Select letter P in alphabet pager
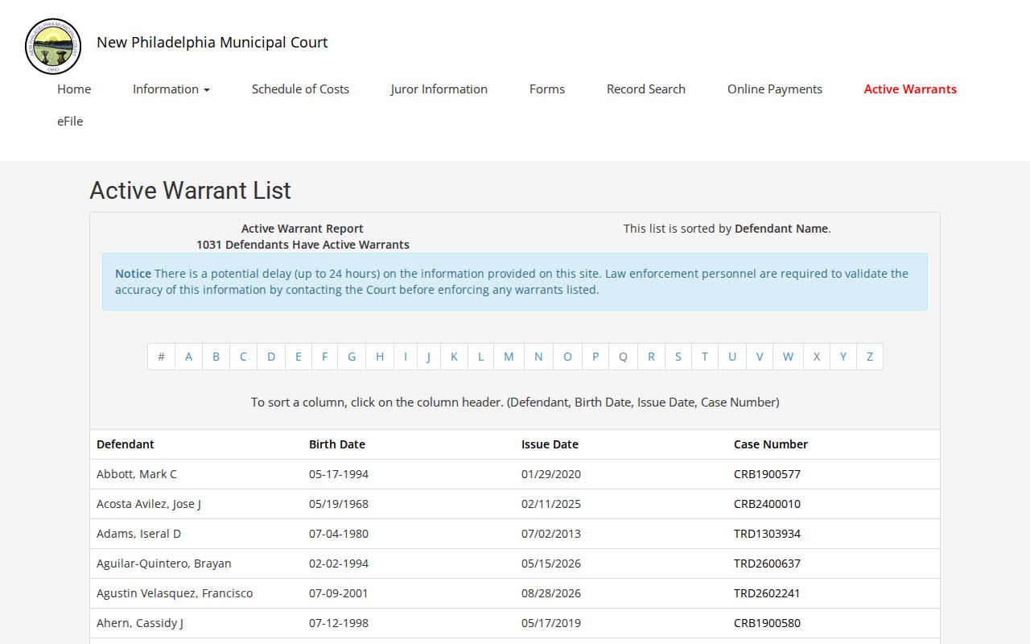The height and width of the screenshot is (644, 1030). coord(595,357)
